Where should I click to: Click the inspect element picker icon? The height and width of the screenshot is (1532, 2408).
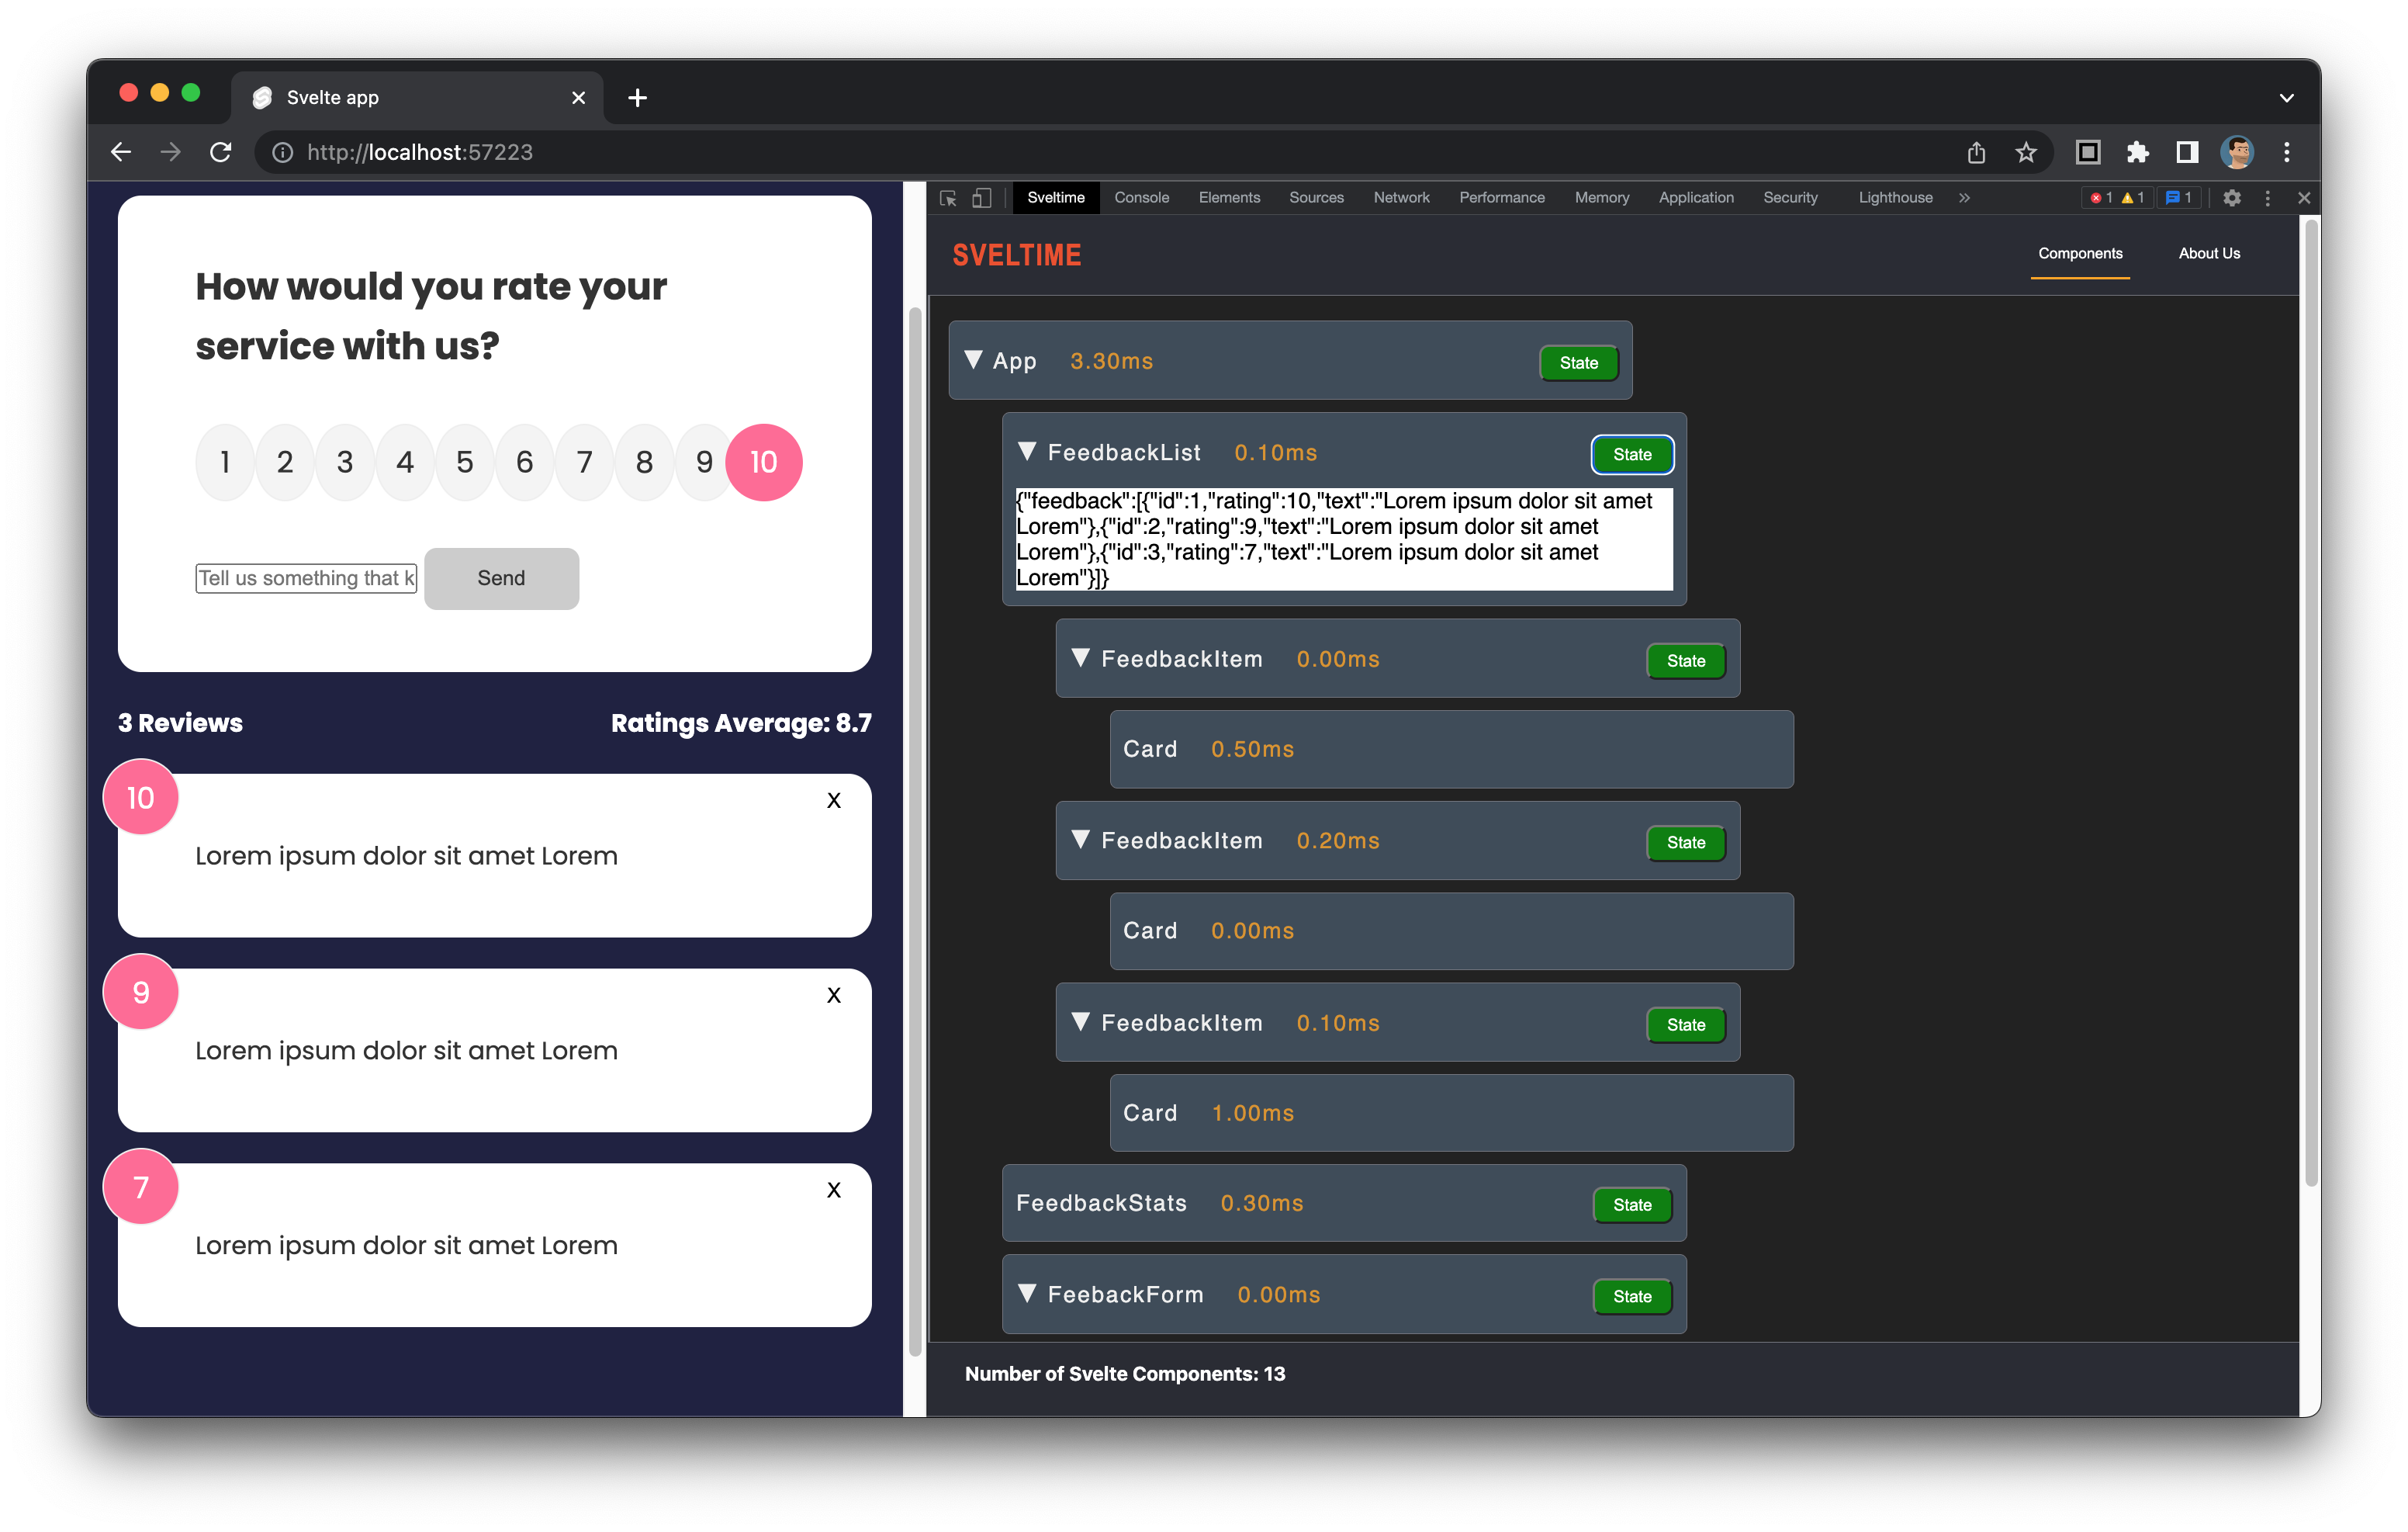[x=948, y=198]
